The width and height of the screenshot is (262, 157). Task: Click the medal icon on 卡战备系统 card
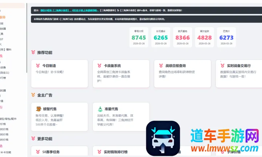(99, 66)
